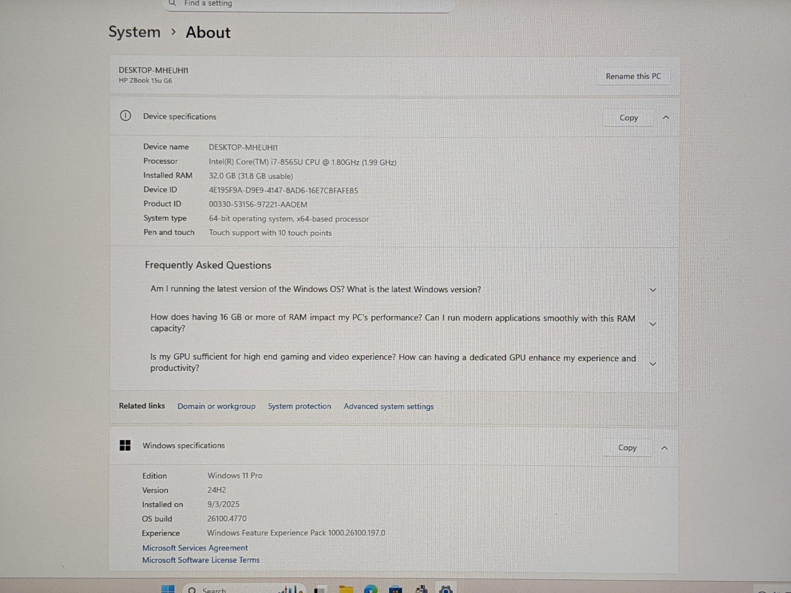791x593 pixels.
Task: Copy the Windows specifications
Action: [x=627, y=448]
